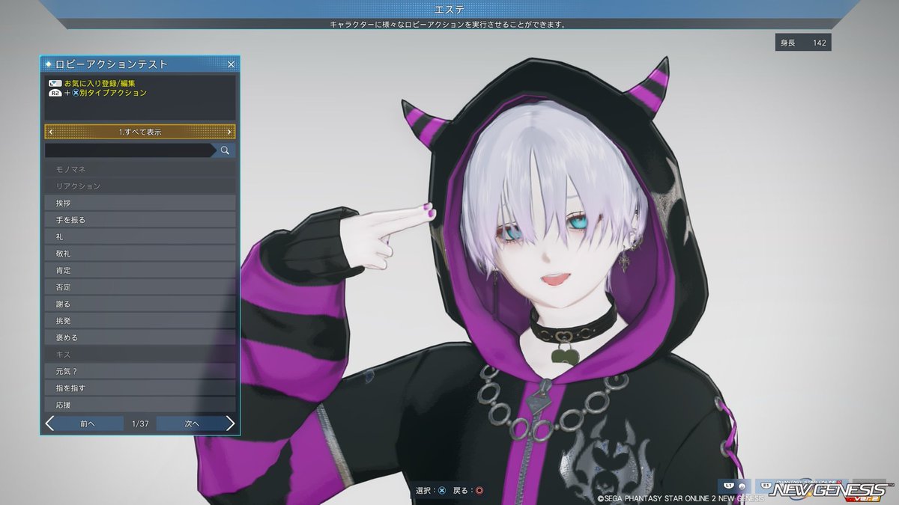The height and width of the screenshot is (505, 899).
Task: Click the エステ title at top
Action: click(x=449, y=9)
